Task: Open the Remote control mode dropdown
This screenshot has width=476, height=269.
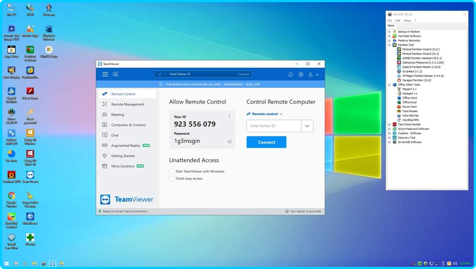Action: (x=264, y=114)
